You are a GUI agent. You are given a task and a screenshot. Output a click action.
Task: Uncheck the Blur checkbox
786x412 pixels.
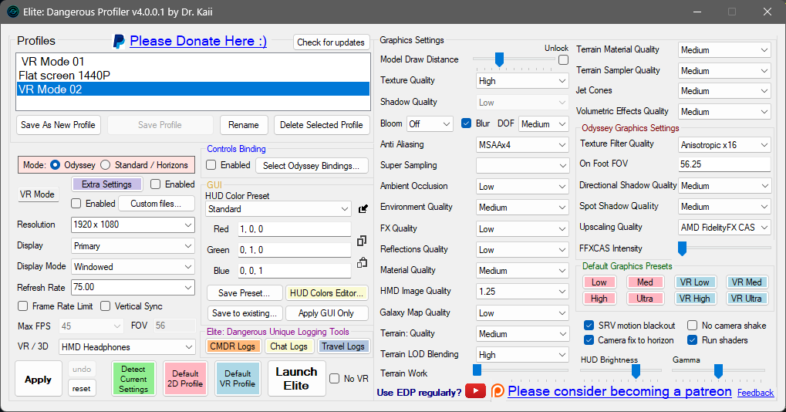pyautogui.click(x=466, y=123)
